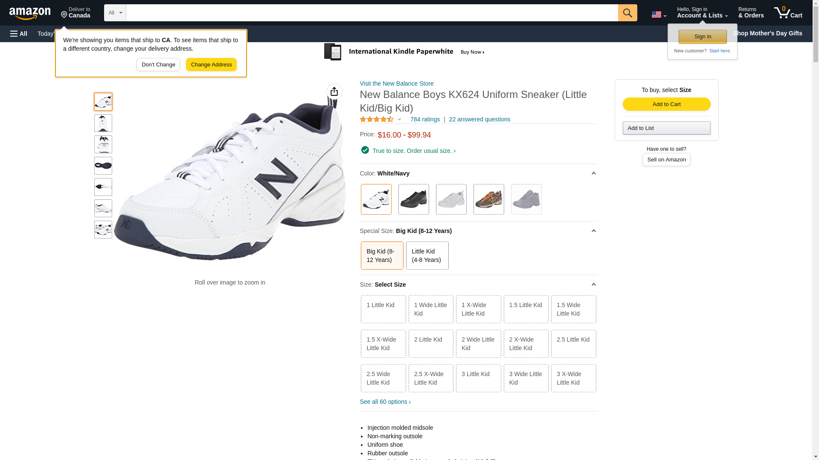Open the All hamburger menu

[x=19, y=34]
